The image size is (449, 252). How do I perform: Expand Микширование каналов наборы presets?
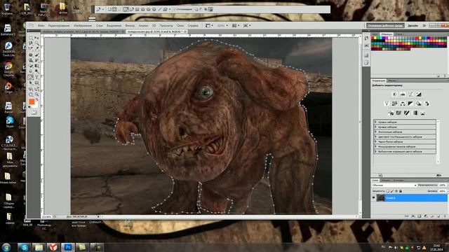(x=375, y=146)
